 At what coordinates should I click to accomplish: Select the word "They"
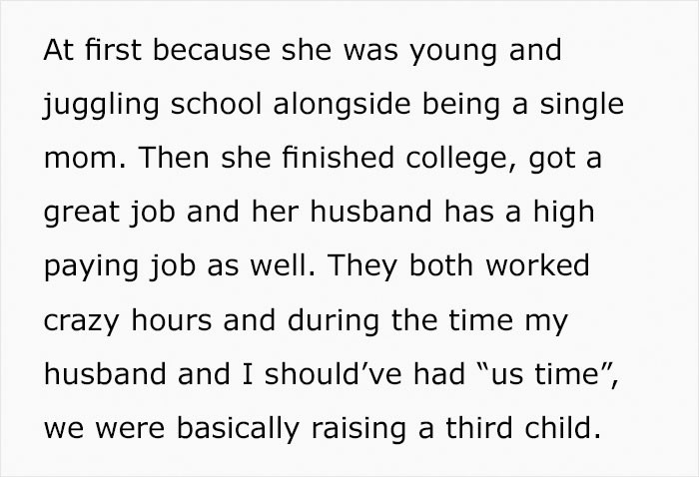click(361, 267)
